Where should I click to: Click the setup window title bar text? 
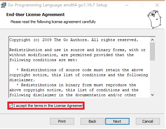tap(57, 5)
